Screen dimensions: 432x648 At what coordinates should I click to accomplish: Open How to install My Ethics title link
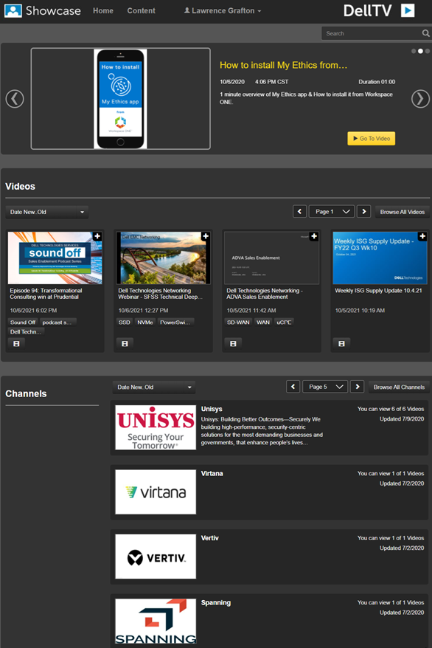click(x=284, y=65)
